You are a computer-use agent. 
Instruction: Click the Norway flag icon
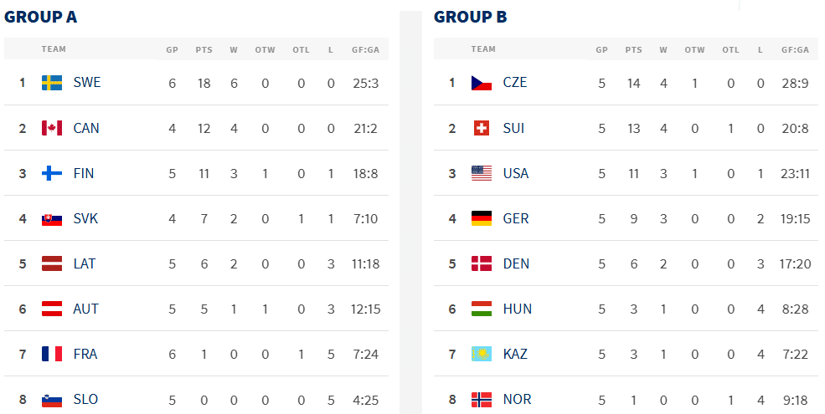(482, 399)
